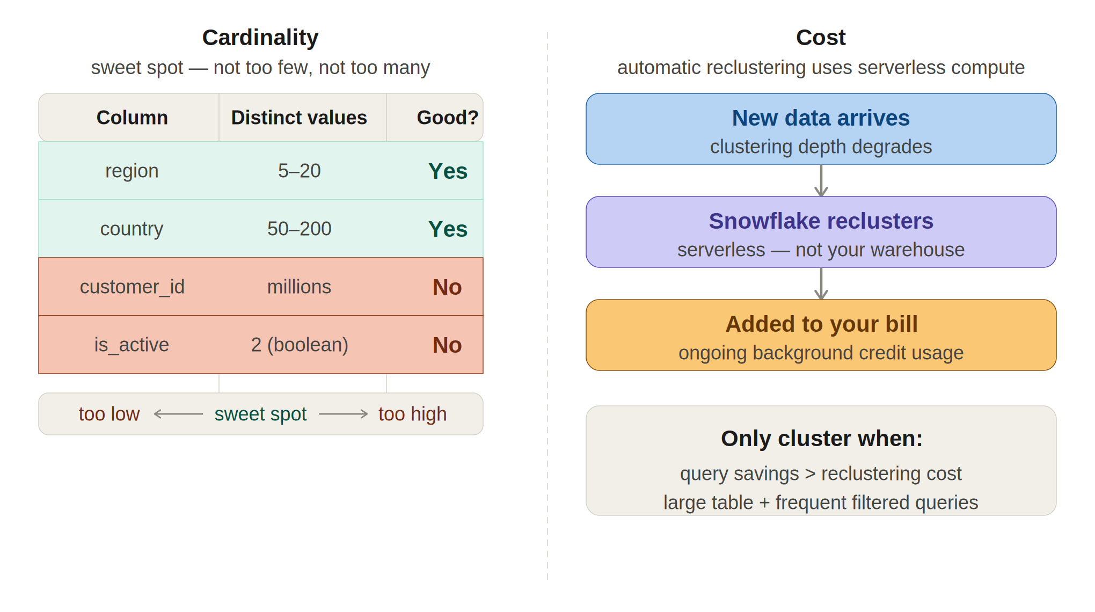This screenshot has height=612, width=1095.
Task: Click arrow below New data arrives box
Action: pos(821,180)
